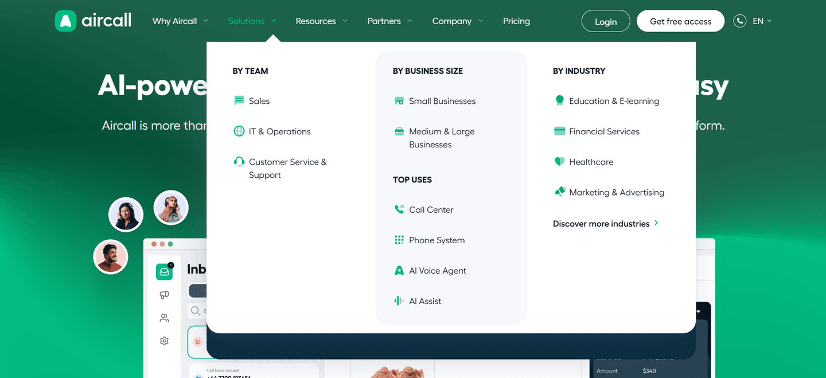
Task: Expand the Resources menu
Action: (322, 21)
